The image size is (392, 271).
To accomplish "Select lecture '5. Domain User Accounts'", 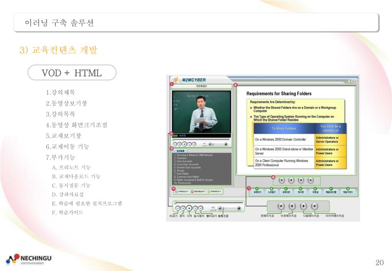I will tap(188, 167).
